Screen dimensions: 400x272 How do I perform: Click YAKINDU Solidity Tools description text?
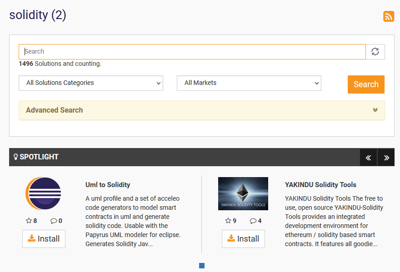(x=334, y=221)
